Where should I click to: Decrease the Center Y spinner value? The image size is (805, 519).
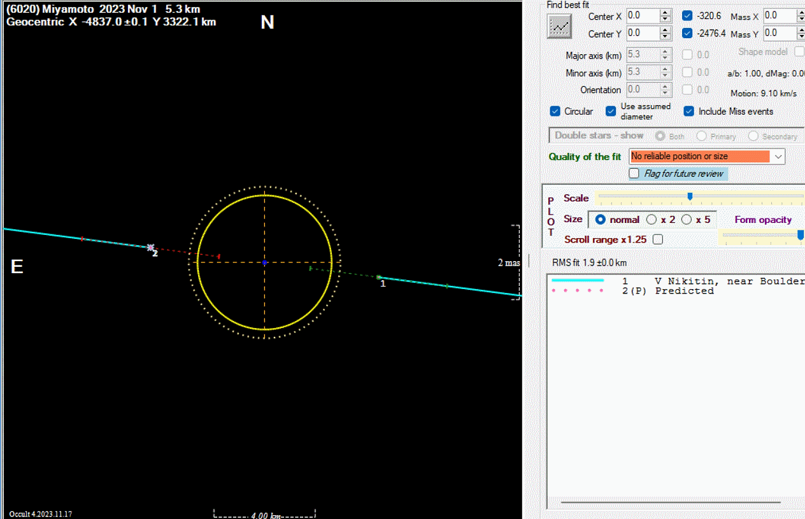click(x=666, y=37)
